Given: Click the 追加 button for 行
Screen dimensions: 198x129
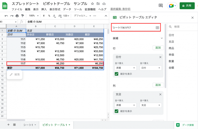Looking at the screenshot, I should 158,48.
